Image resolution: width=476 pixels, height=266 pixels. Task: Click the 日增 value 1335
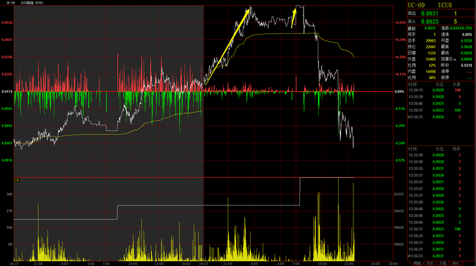point(432,53)
